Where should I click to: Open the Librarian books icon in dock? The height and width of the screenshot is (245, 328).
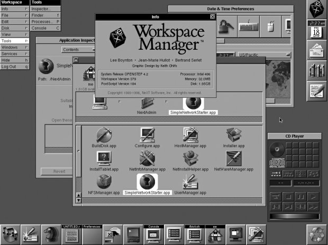(x=317, y=71)
